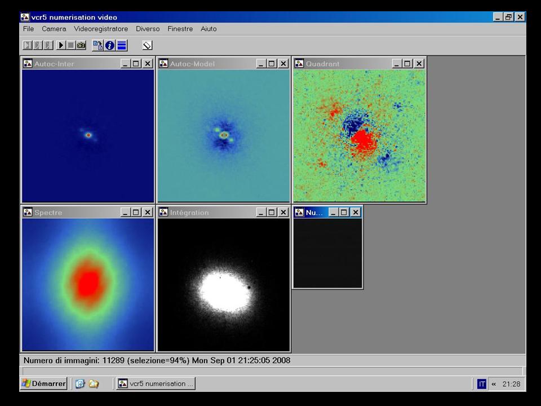Image resolution: width=541 pixels, height=406 pixels.
Task: Click the first greyed-out step toolbar icon
Action: pyautogui.click(x=27, y=45)
